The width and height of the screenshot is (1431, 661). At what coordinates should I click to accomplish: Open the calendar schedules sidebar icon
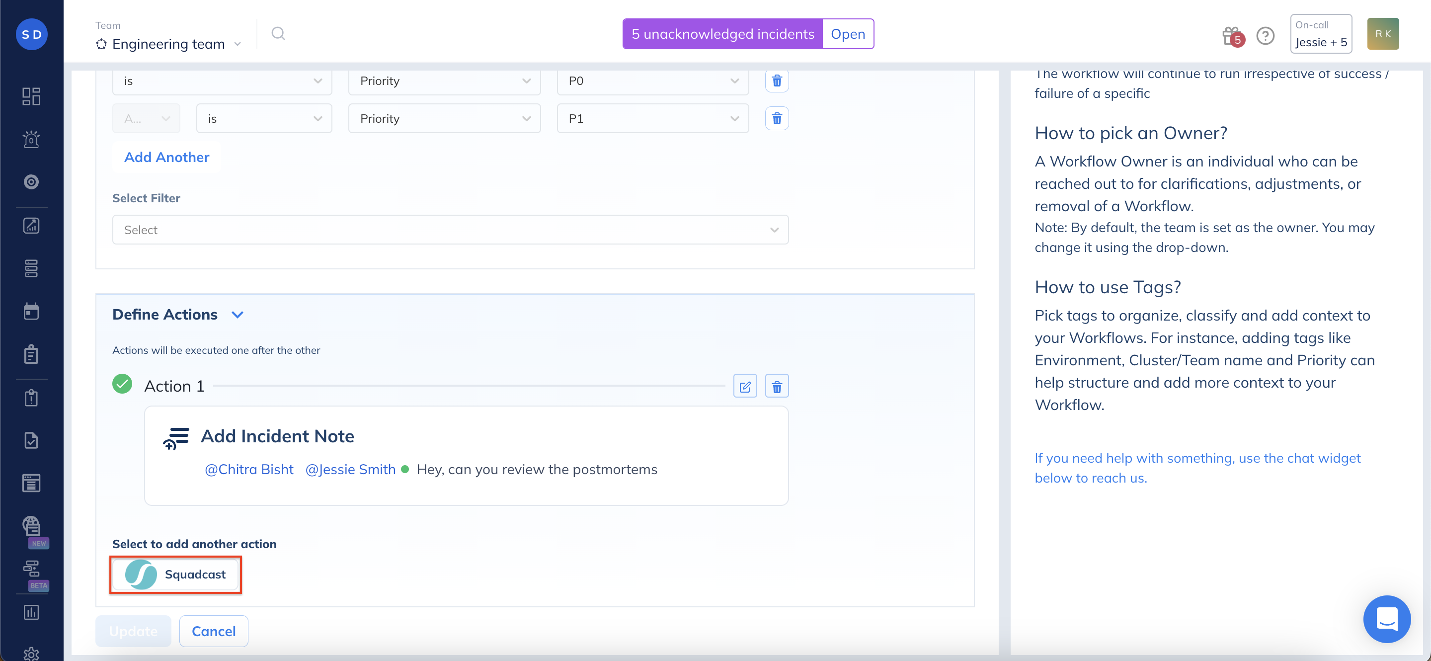(31, 312)
